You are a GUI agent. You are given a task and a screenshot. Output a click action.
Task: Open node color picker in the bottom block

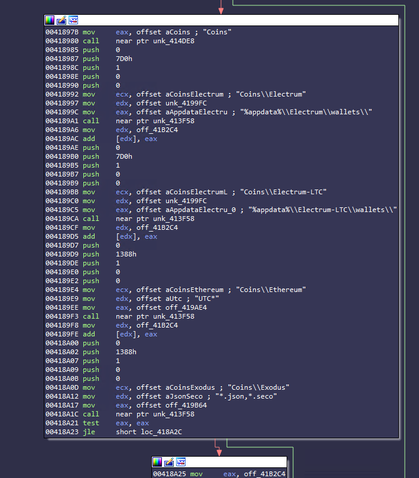tap(157, 462)
